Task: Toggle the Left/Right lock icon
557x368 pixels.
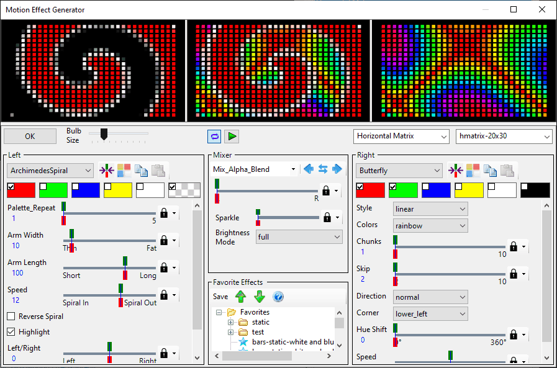Action: pos(164,353)
